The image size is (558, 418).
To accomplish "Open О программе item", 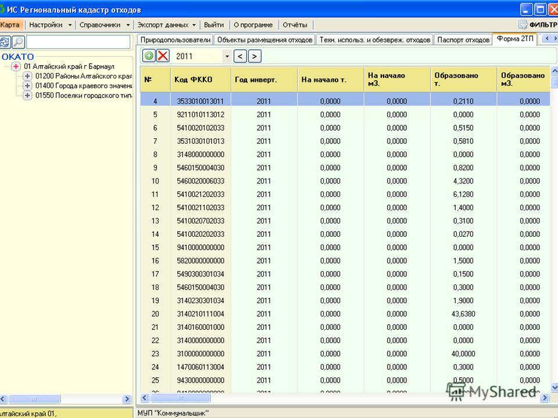I will click(253, 25).
